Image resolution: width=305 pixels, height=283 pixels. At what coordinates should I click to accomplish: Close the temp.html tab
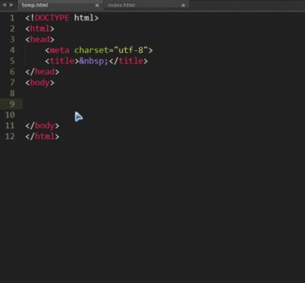97,5
